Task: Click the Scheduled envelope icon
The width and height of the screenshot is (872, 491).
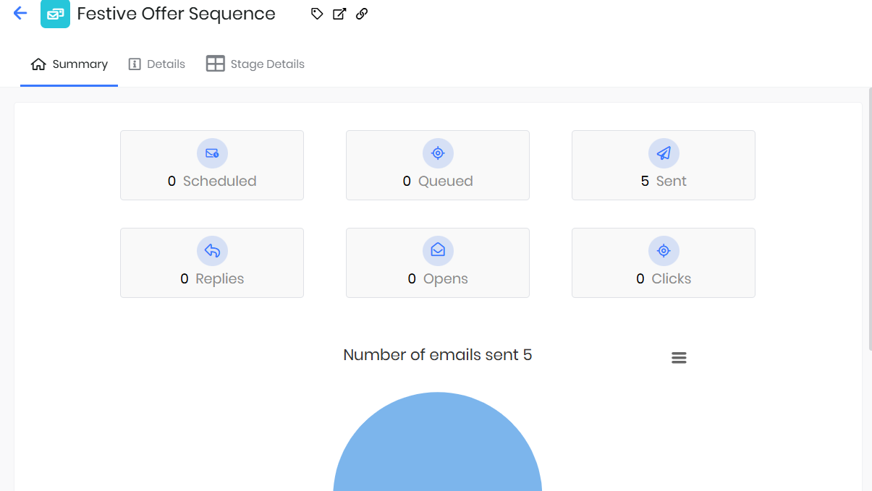Action: coord(212,153)
